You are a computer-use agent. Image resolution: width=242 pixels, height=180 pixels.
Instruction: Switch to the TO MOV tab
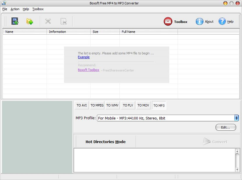coord(143,105)
